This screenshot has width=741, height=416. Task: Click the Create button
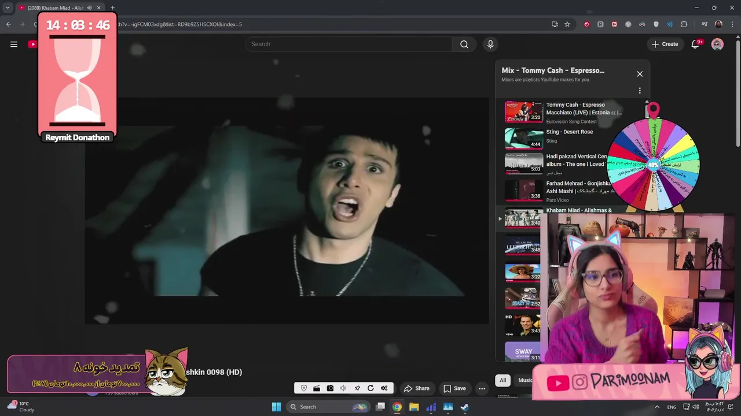click(665, 44)
